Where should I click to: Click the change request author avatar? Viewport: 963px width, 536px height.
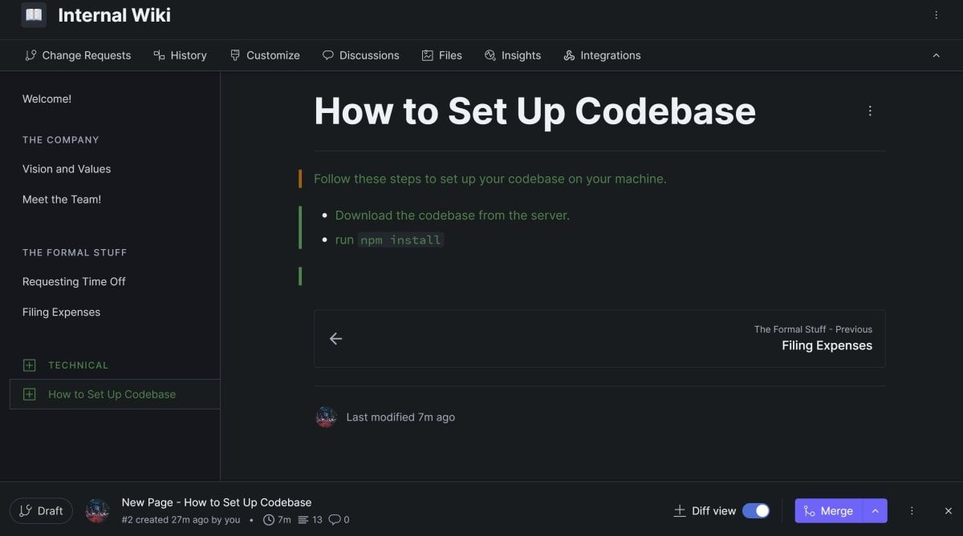[98, 511]
